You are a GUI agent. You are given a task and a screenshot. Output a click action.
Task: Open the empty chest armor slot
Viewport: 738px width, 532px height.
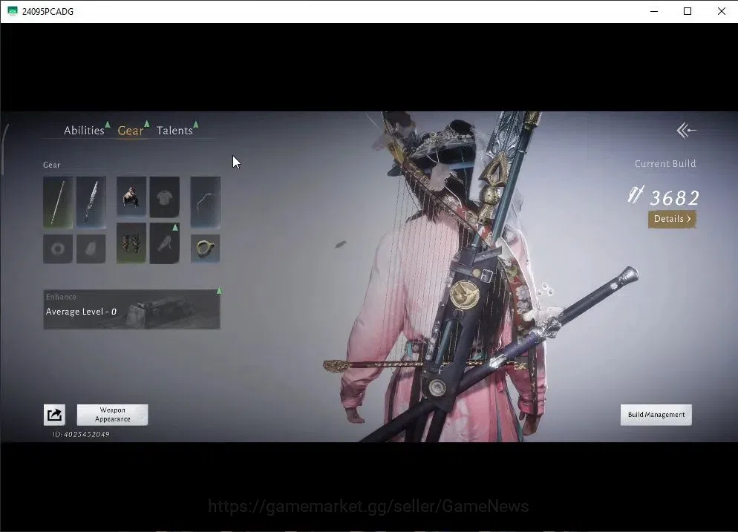(164, 197)
